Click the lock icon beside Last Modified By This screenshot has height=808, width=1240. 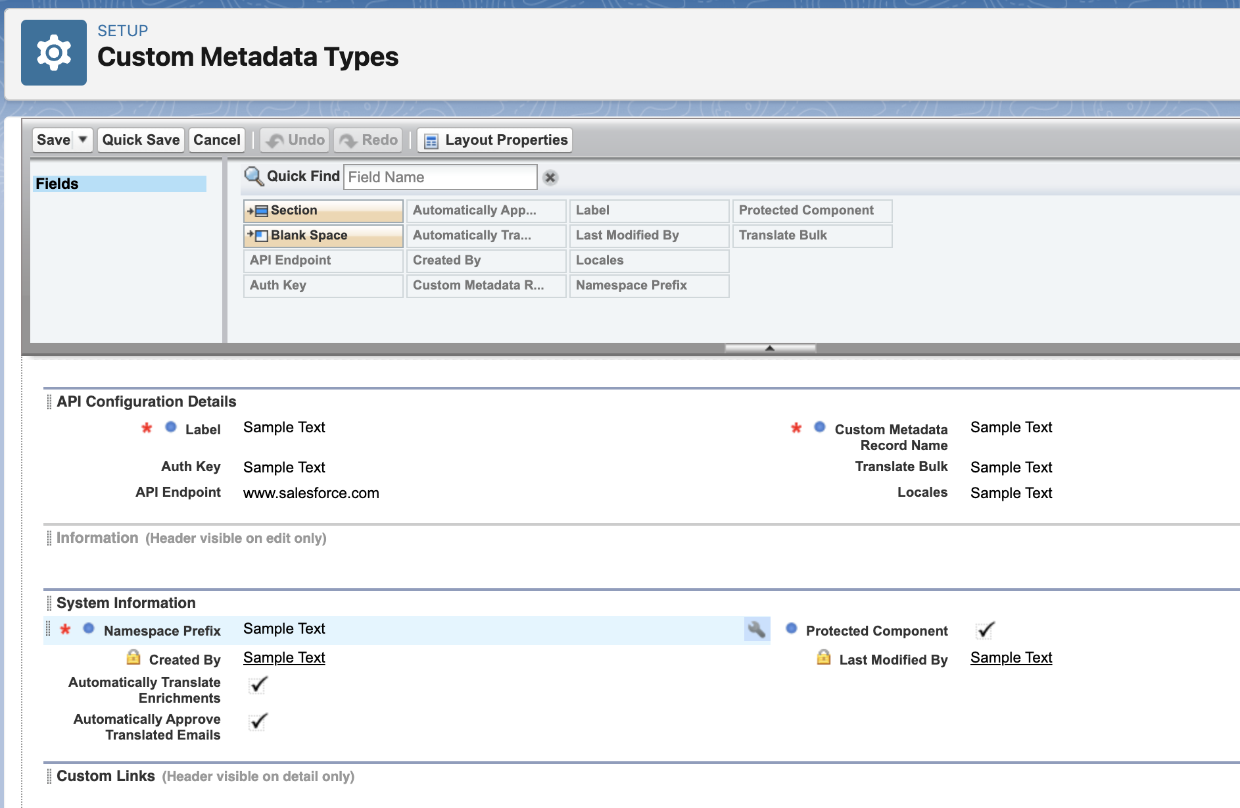point(824,657)
